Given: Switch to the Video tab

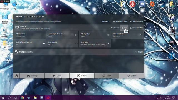Looking at the screenshot, I should pos(57,76).
